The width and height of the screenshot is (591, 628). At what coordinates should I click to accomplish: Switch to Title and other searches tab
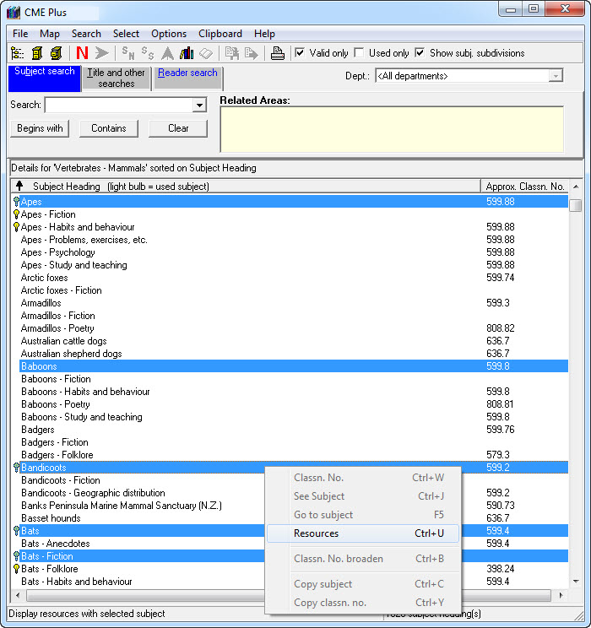coord(117,78)
